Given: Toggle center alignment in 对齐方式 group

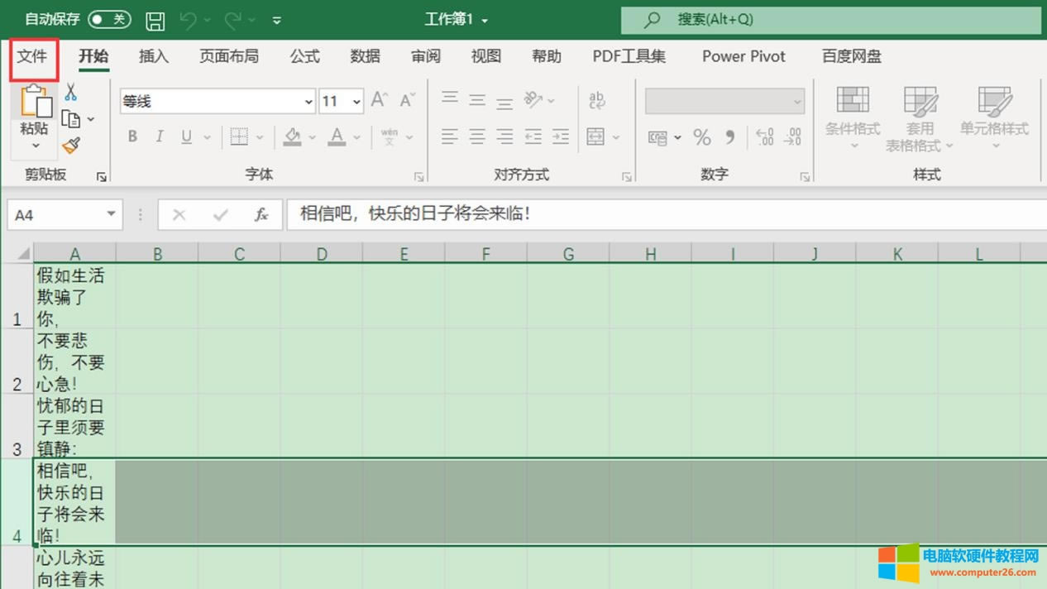Looking at the screenshot, I should (477, 136).
